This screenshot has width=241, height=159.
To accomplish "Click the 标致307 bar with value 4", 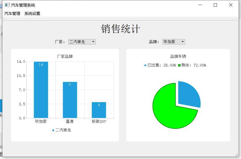I will click(x=99, y=110).
